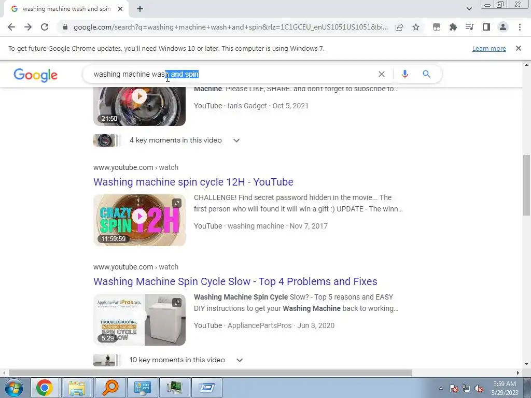Play the AppliancePartsPros troubleshooting video thumbnail

pyautogui.click(x=139, y=319)
